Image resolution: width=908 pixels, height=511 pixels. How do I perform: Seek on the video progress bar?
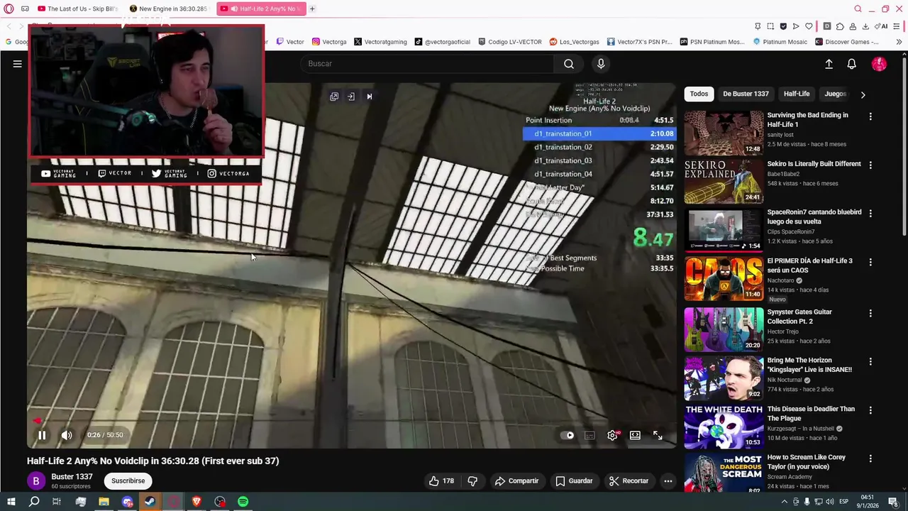[352, 421]
